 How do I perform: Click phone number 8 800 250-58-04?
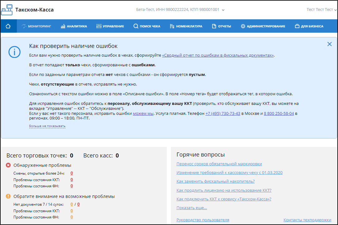tap(279, 114)
